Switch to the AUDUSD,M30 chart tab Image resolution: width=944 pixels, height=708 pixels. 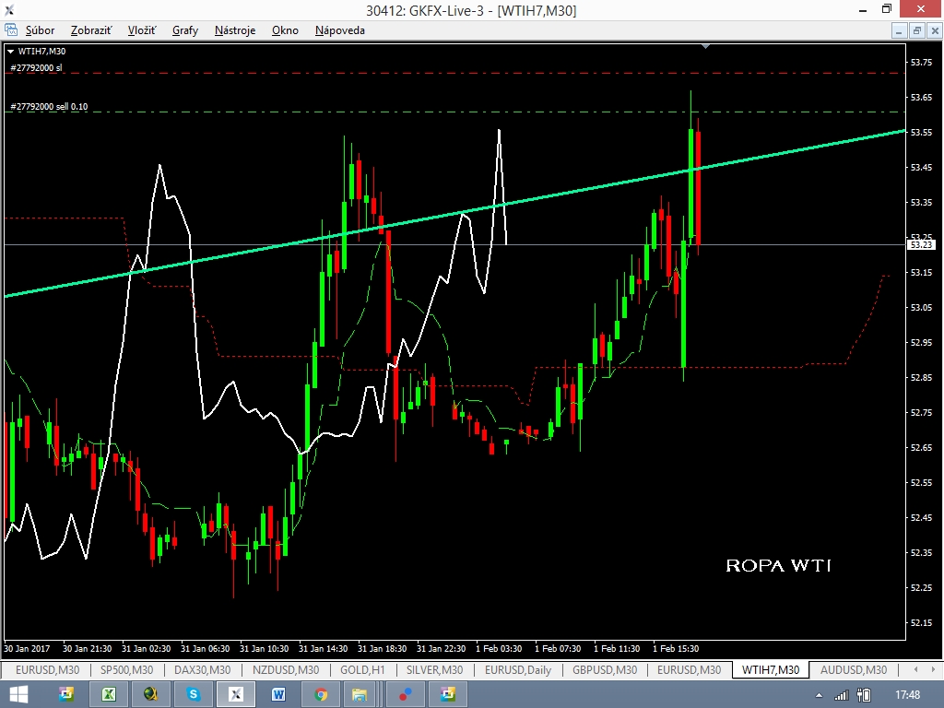tap(853, 669)
